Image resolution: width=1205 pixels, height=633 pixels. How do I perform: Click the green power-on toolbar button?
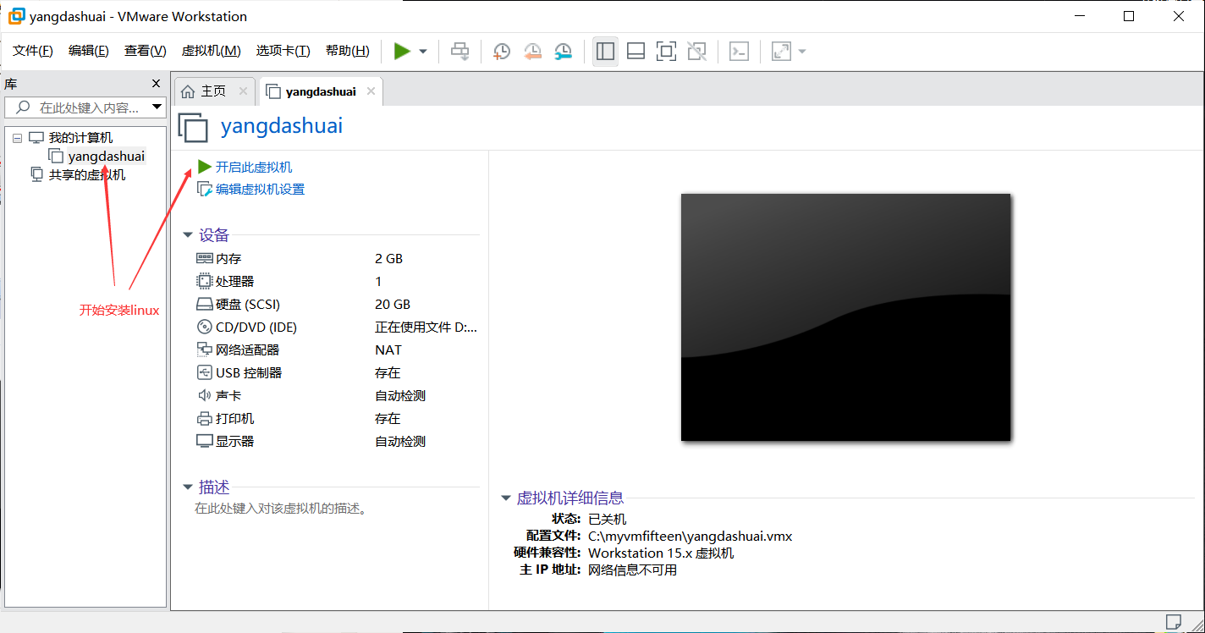pos(402,52)
